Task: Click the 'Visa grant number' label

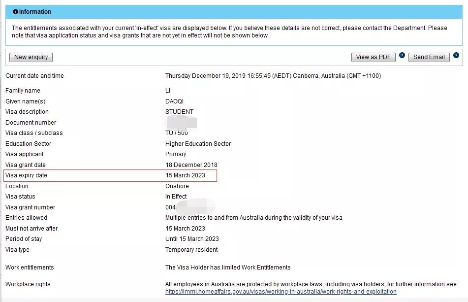Action: click(x=30, y=207)
